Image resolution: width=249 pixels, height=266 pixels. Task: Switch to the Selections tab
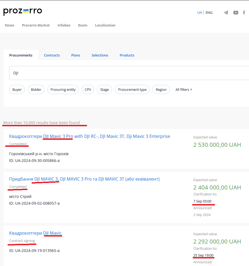click(100, 55)
